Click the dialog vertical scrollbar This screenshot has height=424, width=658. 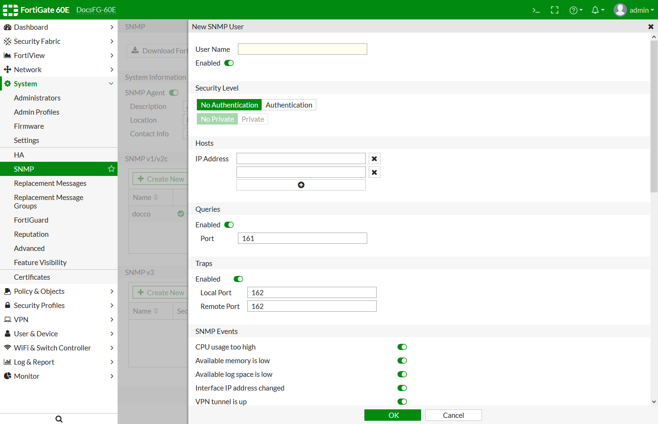[x=654, y=118]
